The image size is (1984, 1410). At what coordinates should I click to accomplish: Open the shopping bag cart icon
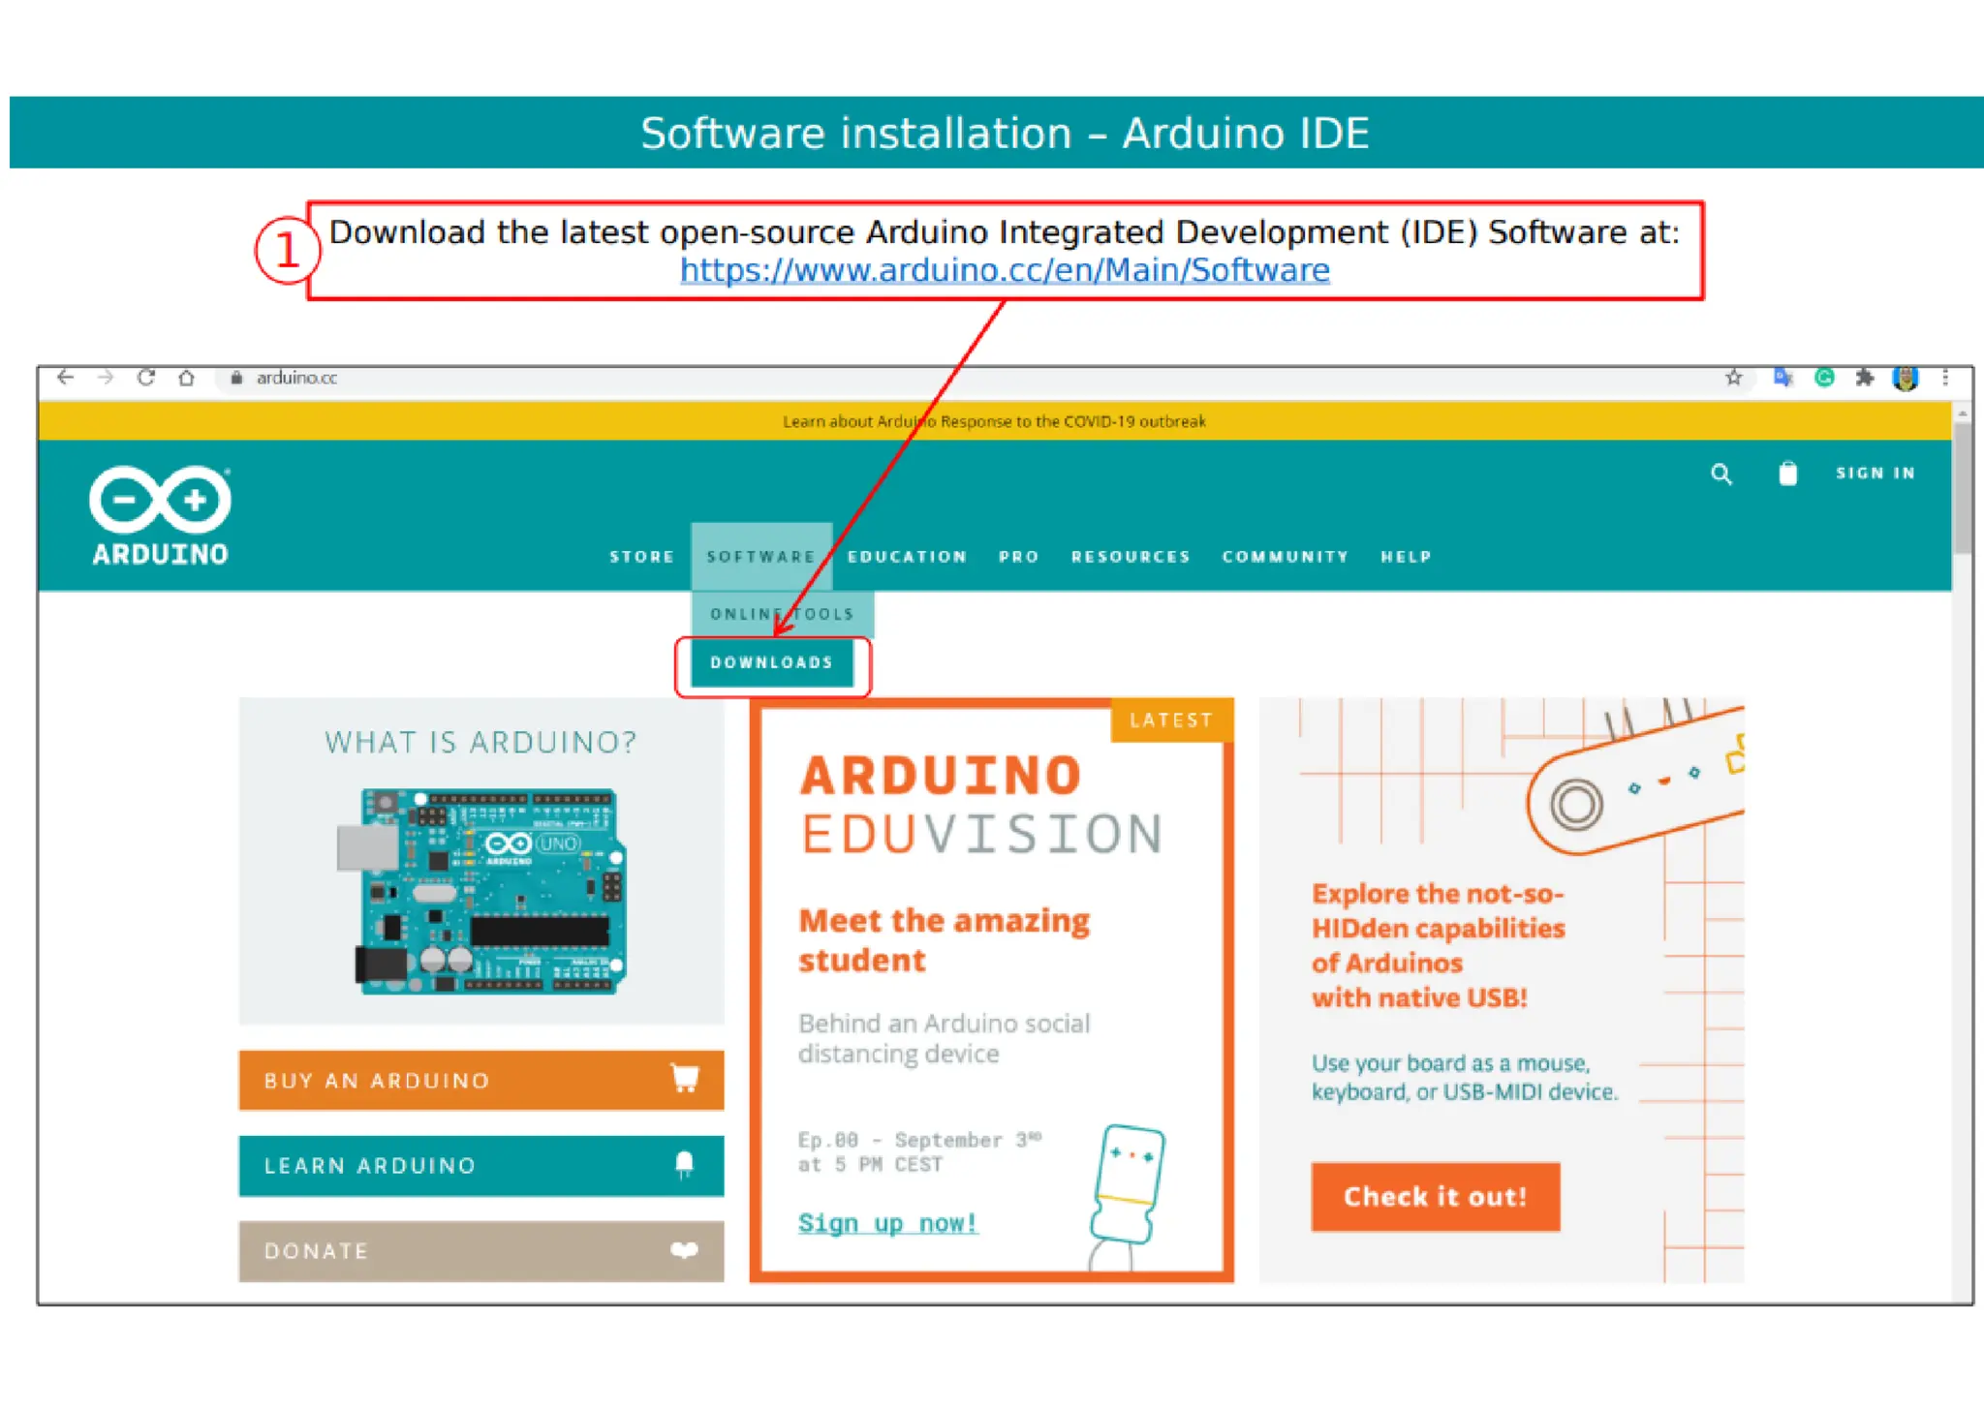tap(1787, 474)
